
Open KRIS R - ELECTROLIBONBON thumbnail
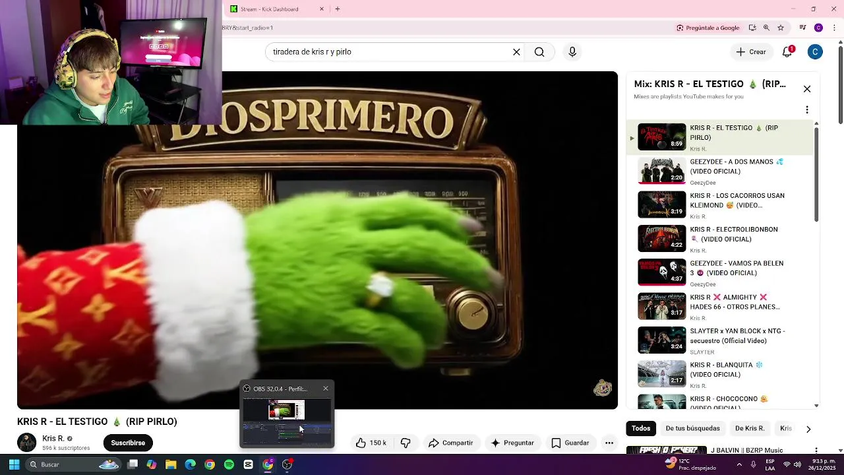click(x=661, y=239)
